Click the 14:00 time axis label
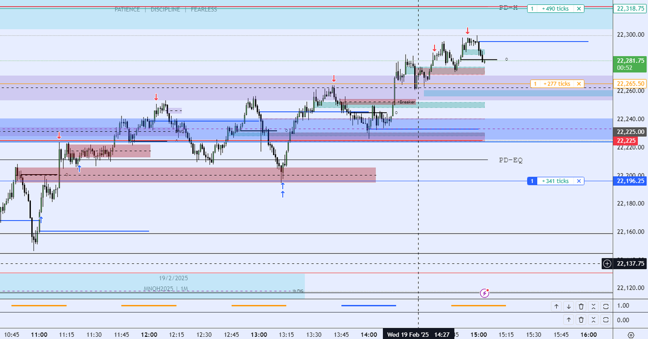The image size is (648, 339). coord(369,335)
